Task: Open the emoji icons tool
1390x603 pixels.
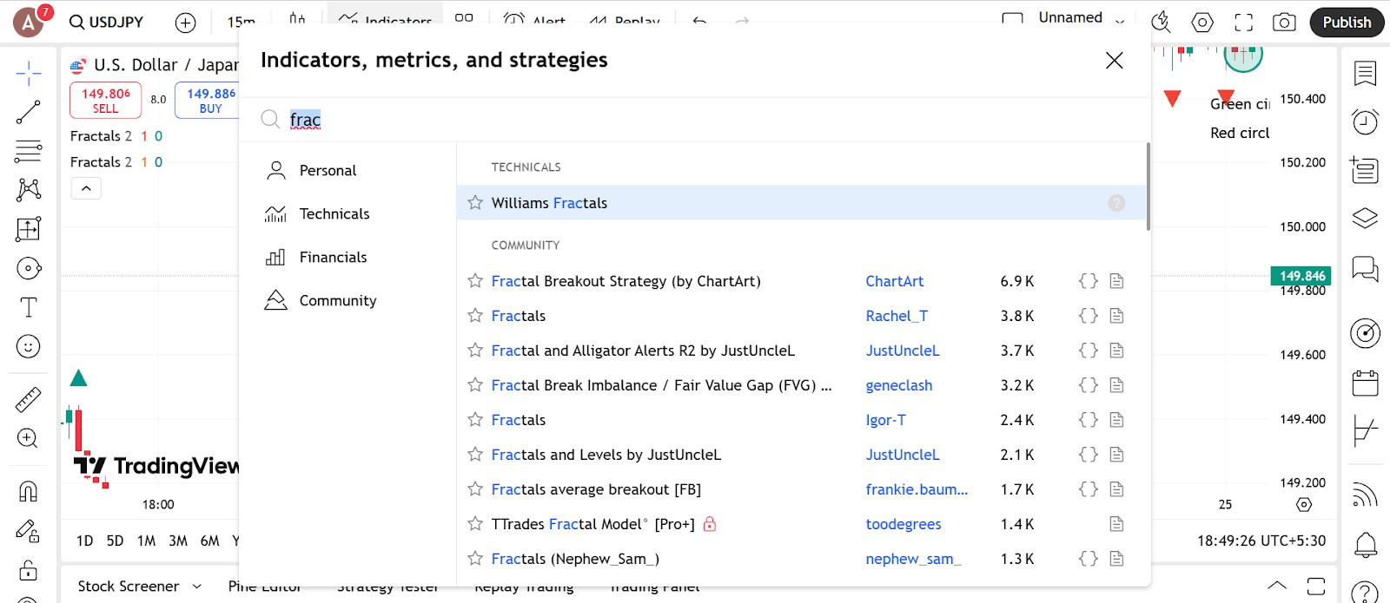Action: coord(29,347)
